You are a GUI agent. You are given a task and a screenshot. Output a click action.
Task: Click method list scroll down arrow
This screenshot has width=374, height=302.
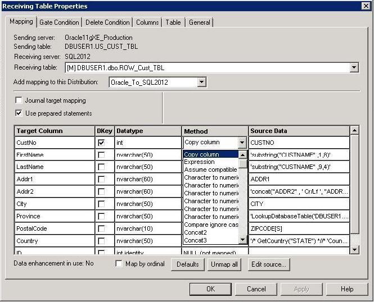pos(242,239)
